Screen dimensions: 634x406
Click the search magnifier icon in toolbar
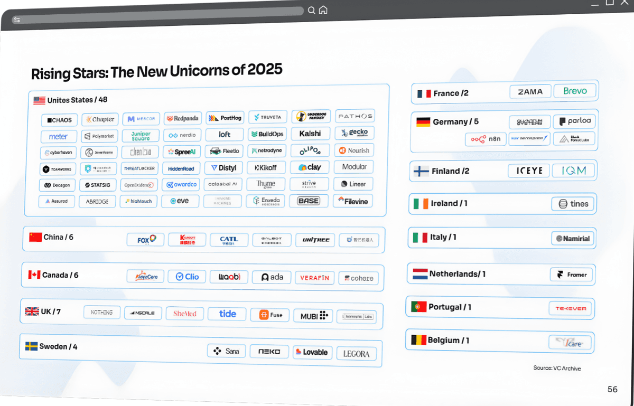pyautogui.click(x=312, y=10)
